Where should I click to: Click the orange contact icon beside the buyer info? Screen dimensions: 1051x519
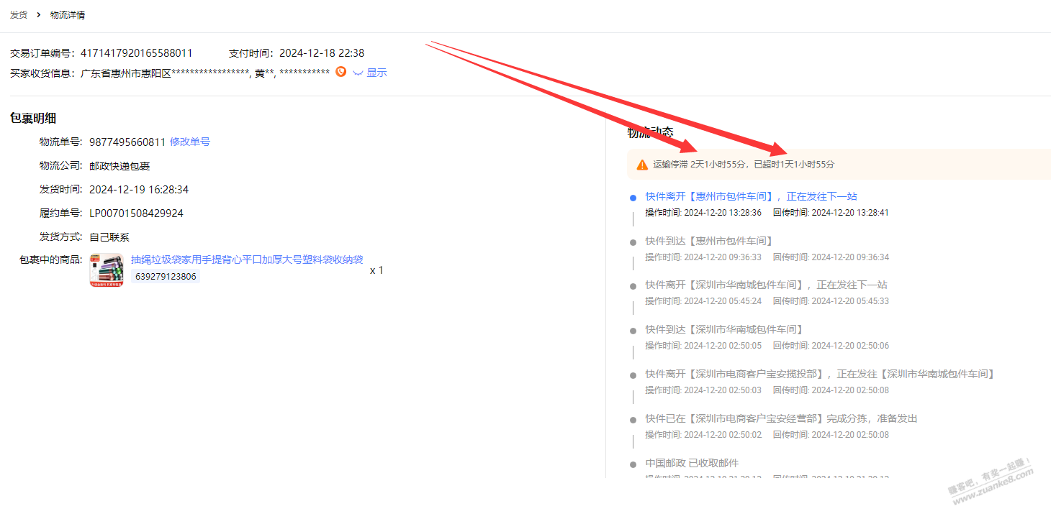click(x=341, y=72)
